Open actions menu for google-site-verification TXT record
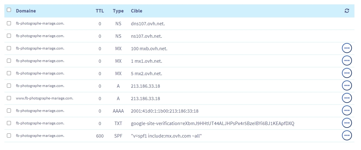361x150 pixels. [x=347, y=123]
